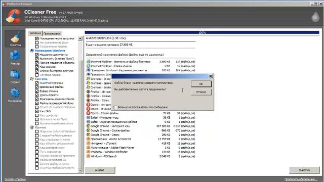This screenshot has height=182, width=324.
Task: Select the Система category heading
Action: coord(41,79)
